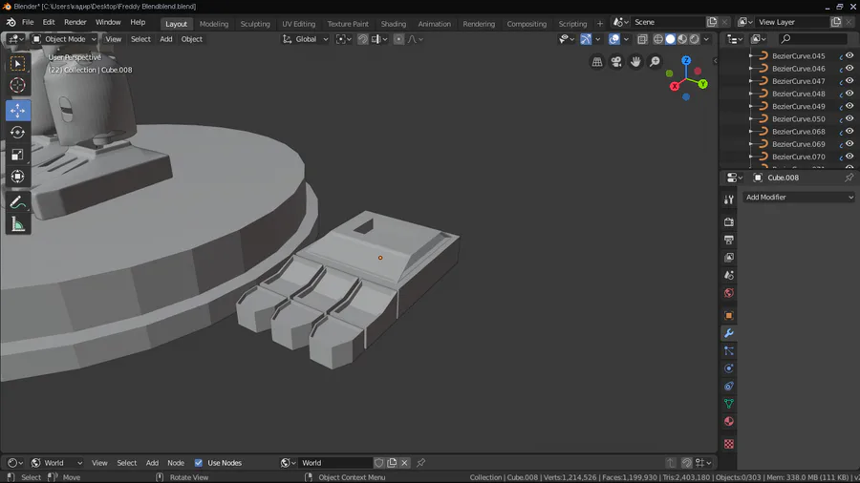
Task: Click the Scene name field
Action: 667,23
